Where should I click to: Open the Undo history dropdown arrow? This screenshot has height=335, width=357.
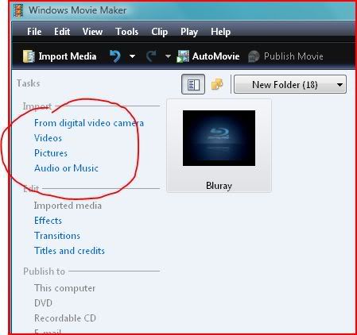pyautogui.click(x=132, y=56)
